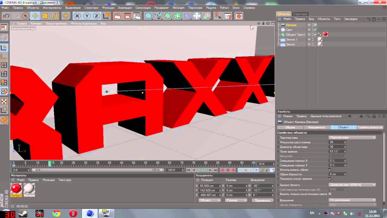Select the Move tool in toolbar
387x218 pixels.
[35, 16]
